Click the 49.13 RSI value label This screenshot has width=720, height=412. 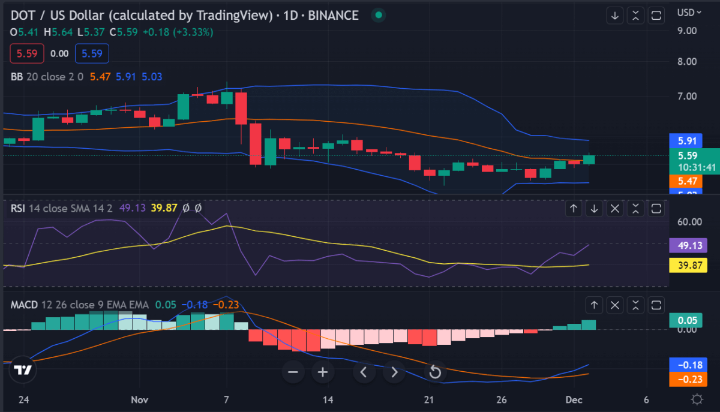pos(688,245)
